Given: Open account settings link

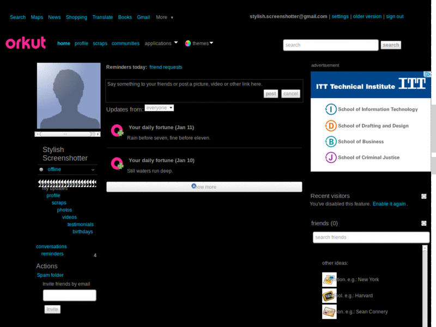Looking at the screenshot, I should (x=340, y=16).
